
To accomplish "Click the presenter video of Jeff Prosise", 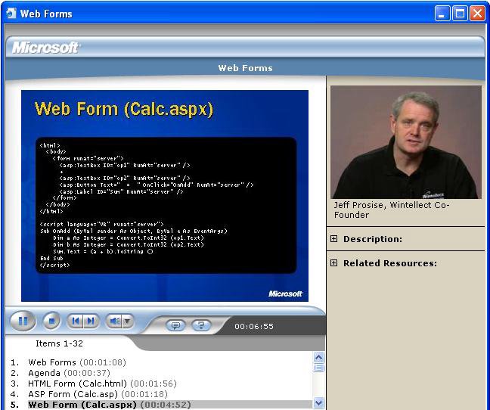I will [405, 142].
